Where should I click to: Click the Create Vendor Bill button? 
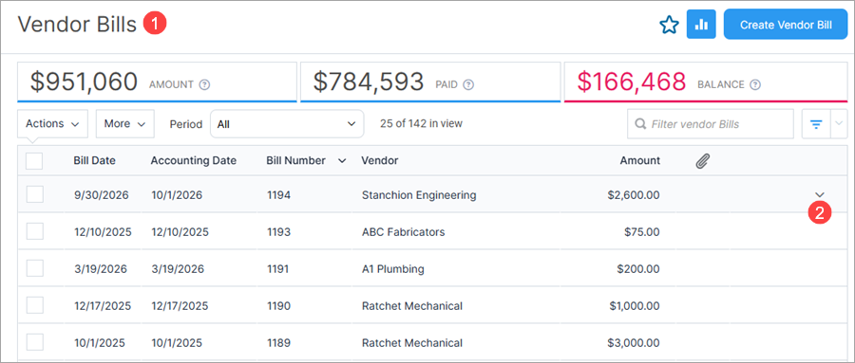(786, 25)
